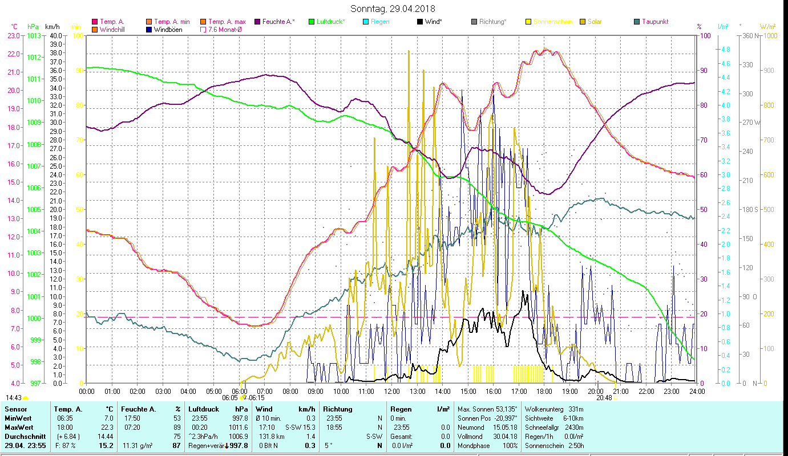The height and width of the screenshot is (456, 788).
Task: Click the Sonnen Pos -20,997° entry
Action: tap(487, 418)
